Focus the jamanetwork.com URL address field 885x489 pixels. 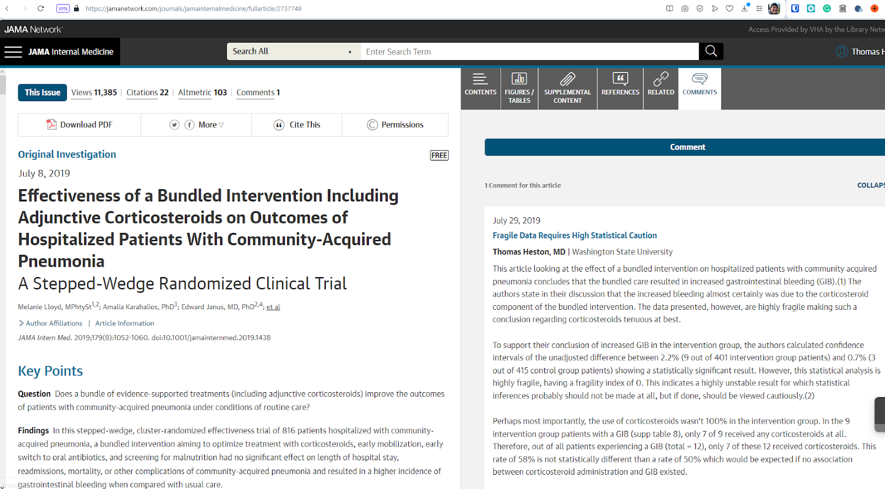194,9
